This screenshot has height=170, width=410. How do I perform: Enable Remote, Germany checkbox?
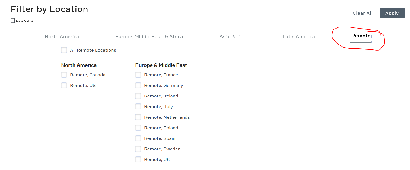138,85
